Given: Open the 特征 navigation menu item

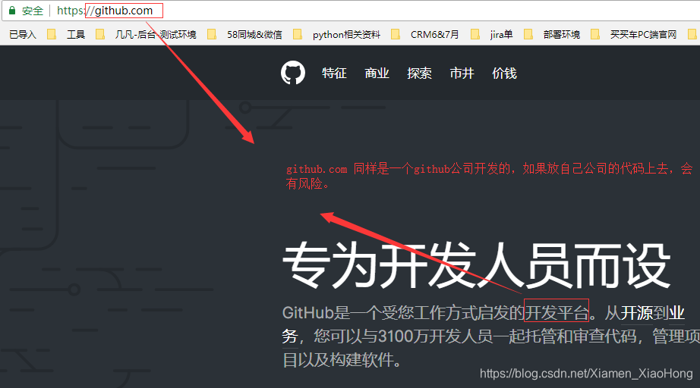Looking at the screenshot, I should pos(334,73).
